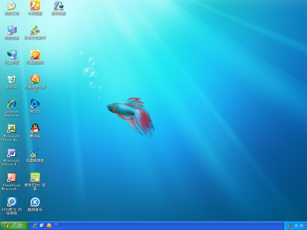Open Tencent QQ penguin icon
The width and height of the screenshot is (307, 230).
coord(35,128)
